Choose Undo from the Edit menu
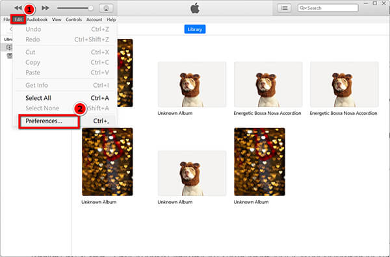The image size is (390, 257). click(65, 29)
